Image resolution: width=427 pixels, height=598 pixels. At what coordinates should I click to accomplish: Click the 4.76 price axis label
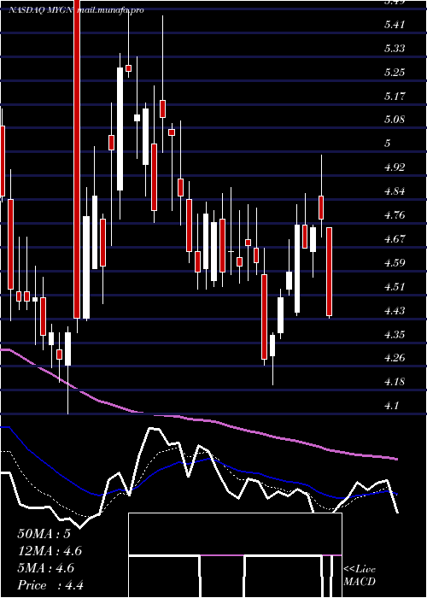pos(395,215)
